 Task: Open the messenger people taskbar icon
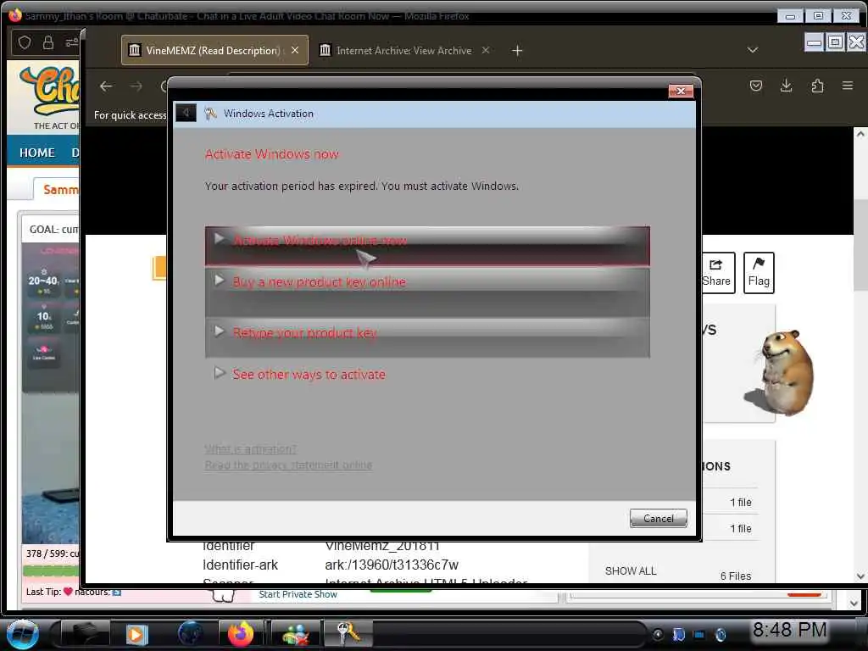[295, 634]
